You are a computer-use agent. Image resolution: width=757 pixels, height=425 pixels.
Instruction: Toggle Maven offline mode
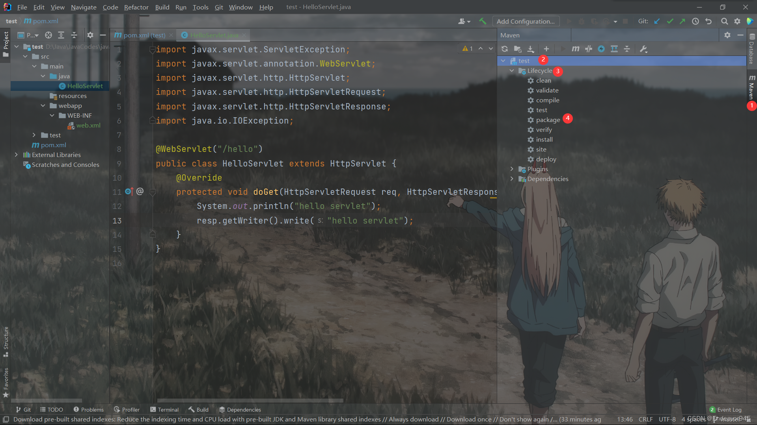click(x=589, y=49)
